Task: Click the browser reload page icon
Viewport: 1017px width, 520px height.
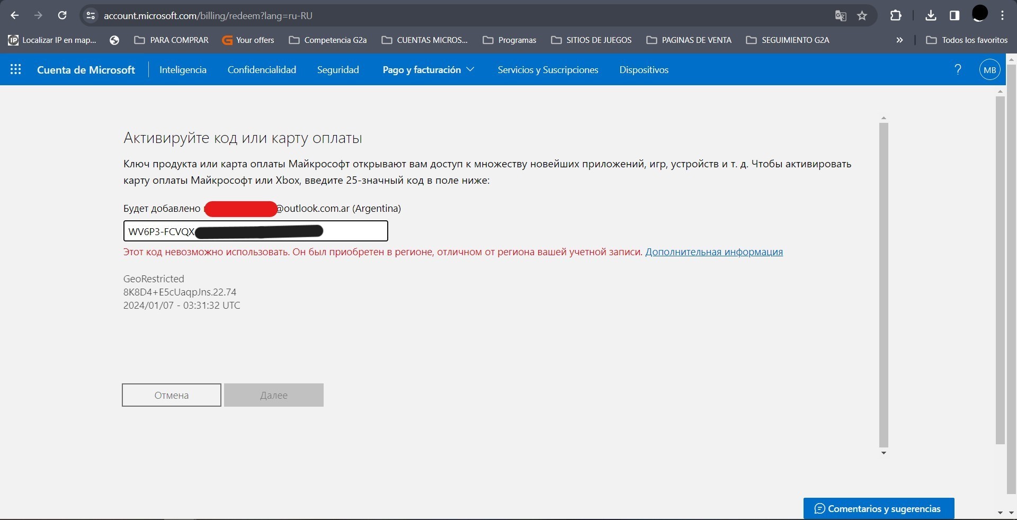Action: (62, 15)
